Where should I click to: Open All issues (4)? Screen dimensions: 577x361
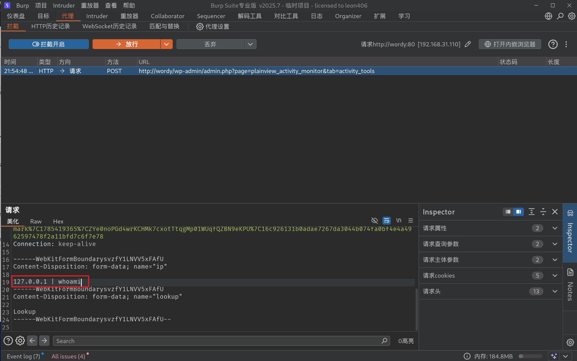tap(68, 356)
